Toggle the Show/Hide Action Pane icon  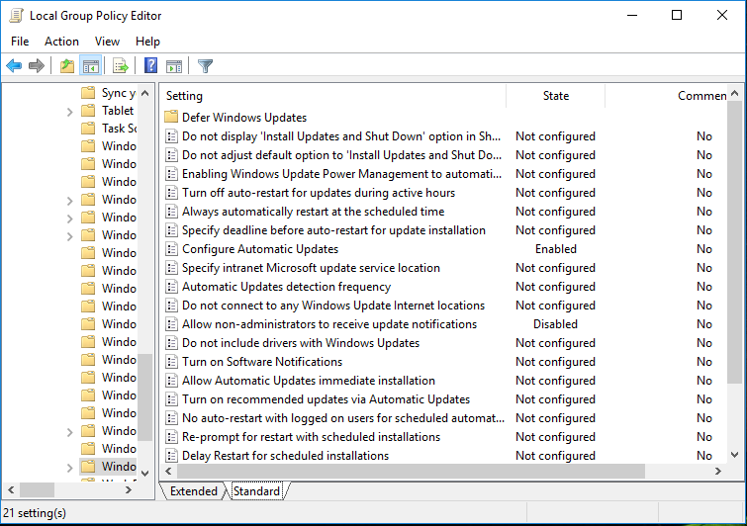174,66
